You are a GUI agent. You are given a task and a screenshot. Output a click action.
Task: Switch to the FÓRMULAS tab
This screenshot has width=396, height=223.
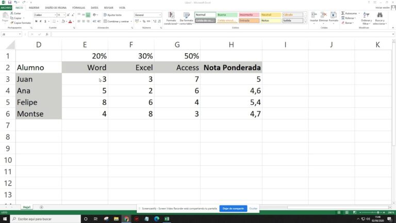(x=78, y=8)
